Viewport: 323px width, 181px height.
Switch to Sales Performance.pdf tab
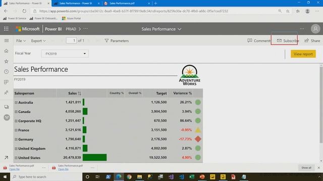tap(122, 4)
